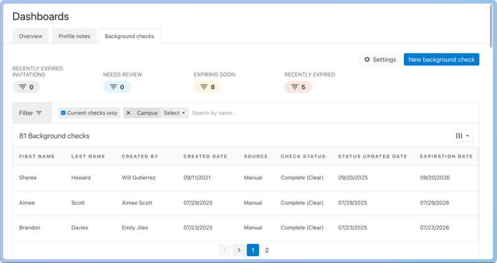Viewport: 497px width, 263px height.
Task: Click last name Scott
Action: click(78, 203)
